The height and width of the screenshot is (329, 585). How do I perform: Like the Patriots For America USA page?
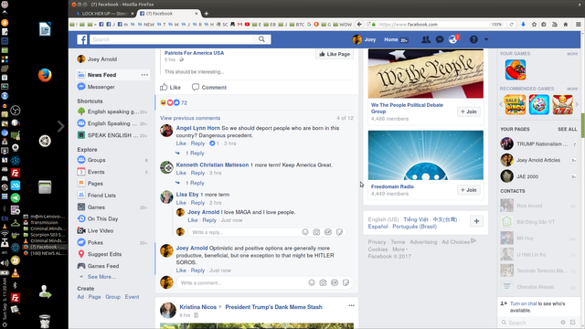coord(335,54)
